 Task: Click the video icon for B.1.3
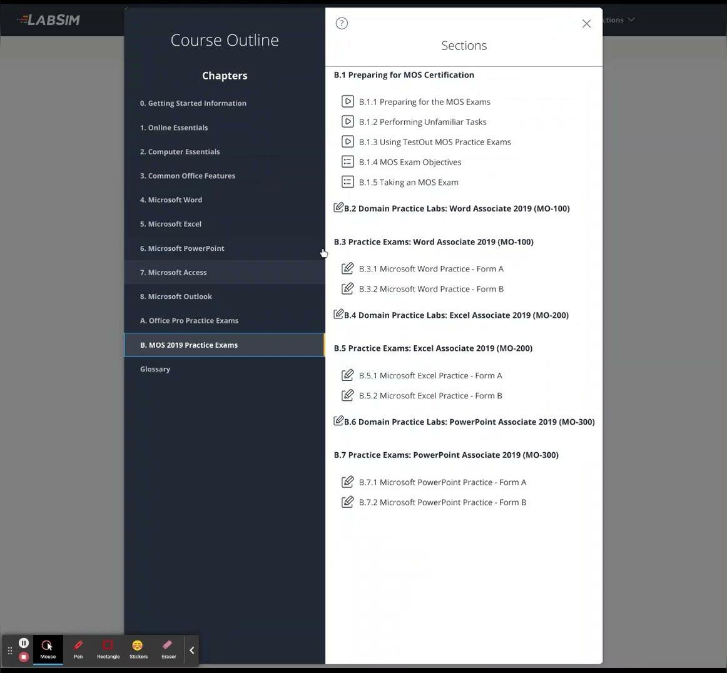pyautogui.click(x=348, y=141)
